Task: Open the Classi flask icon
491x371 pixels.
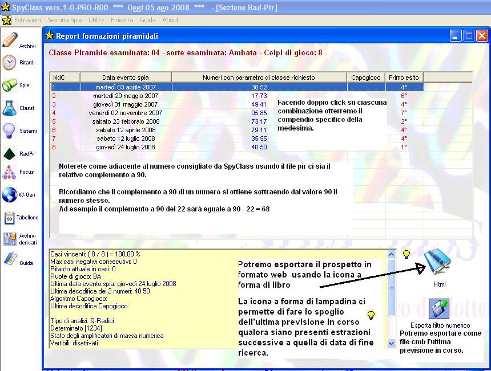Action: [9, 108]
